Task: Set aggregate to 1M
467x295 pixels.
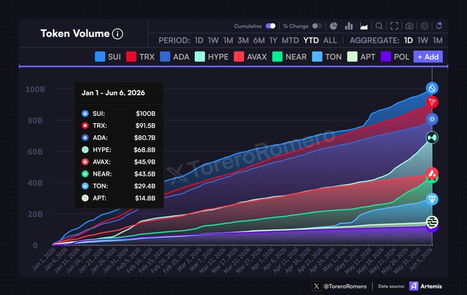Action: pyautogui.click(x=437, y=41)
